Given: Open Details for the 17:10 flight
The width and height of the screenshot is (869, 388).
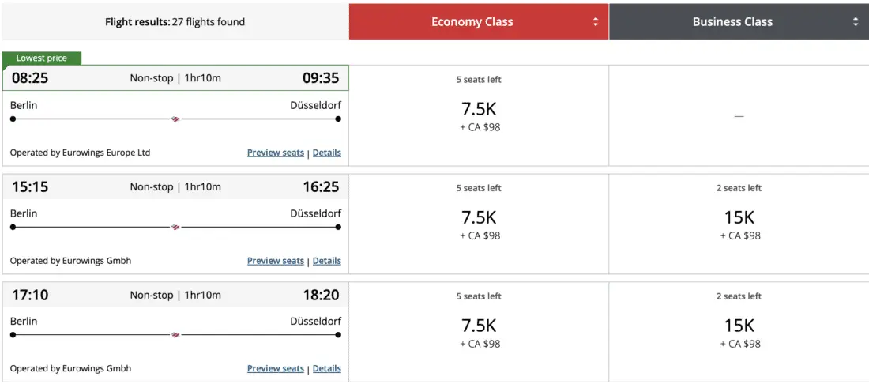Looking at the screenshot, I should tap(327, 368).
